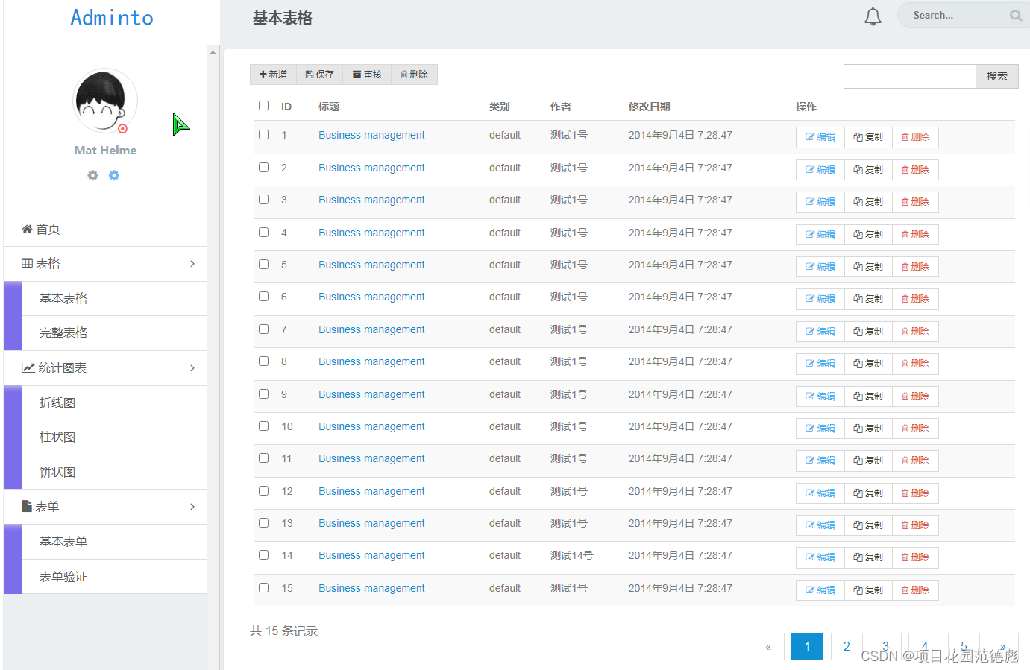Image resolution: width=1030 pixels, height=670 pixels.
Task: Copy row 13 using 复制 button
Action: (868, 525)
